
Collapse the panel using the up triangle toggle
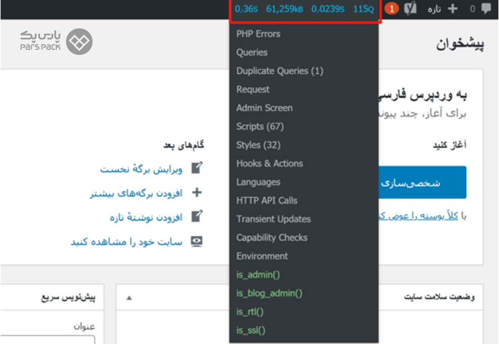(x=129, y=298)
